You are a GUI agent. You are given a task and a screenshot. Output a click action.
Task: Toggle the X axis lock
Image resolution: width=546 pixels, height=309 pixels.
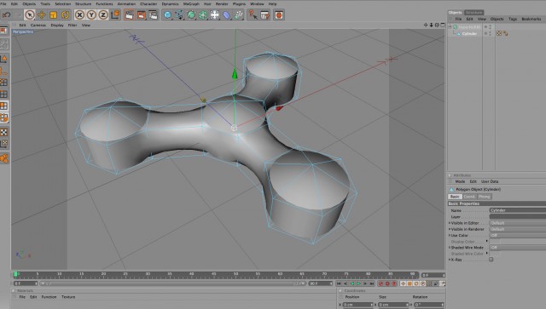tap(79, 15)
